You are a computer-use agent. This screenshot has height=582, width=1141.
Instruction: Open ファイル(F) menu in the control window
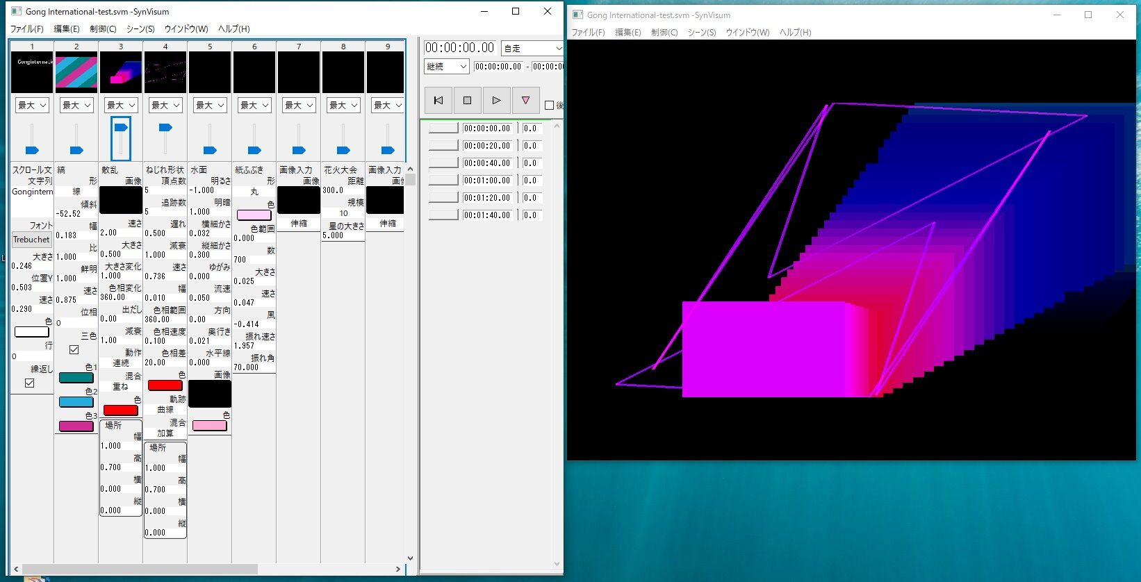[x=26, y=29]
